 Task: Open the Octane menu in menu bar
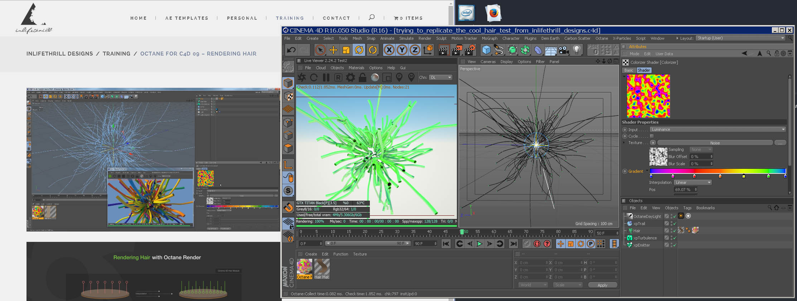tap(602, 38)
